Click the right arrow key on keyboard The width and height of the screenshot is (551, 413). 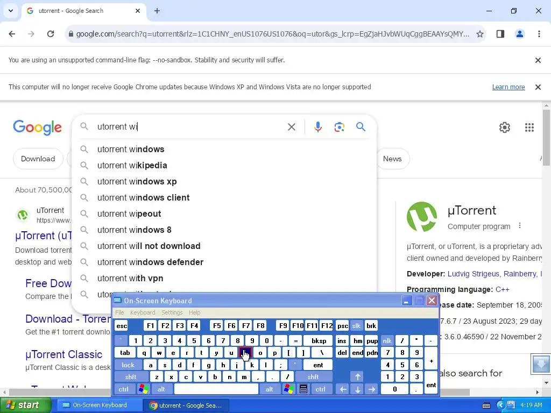371,389
